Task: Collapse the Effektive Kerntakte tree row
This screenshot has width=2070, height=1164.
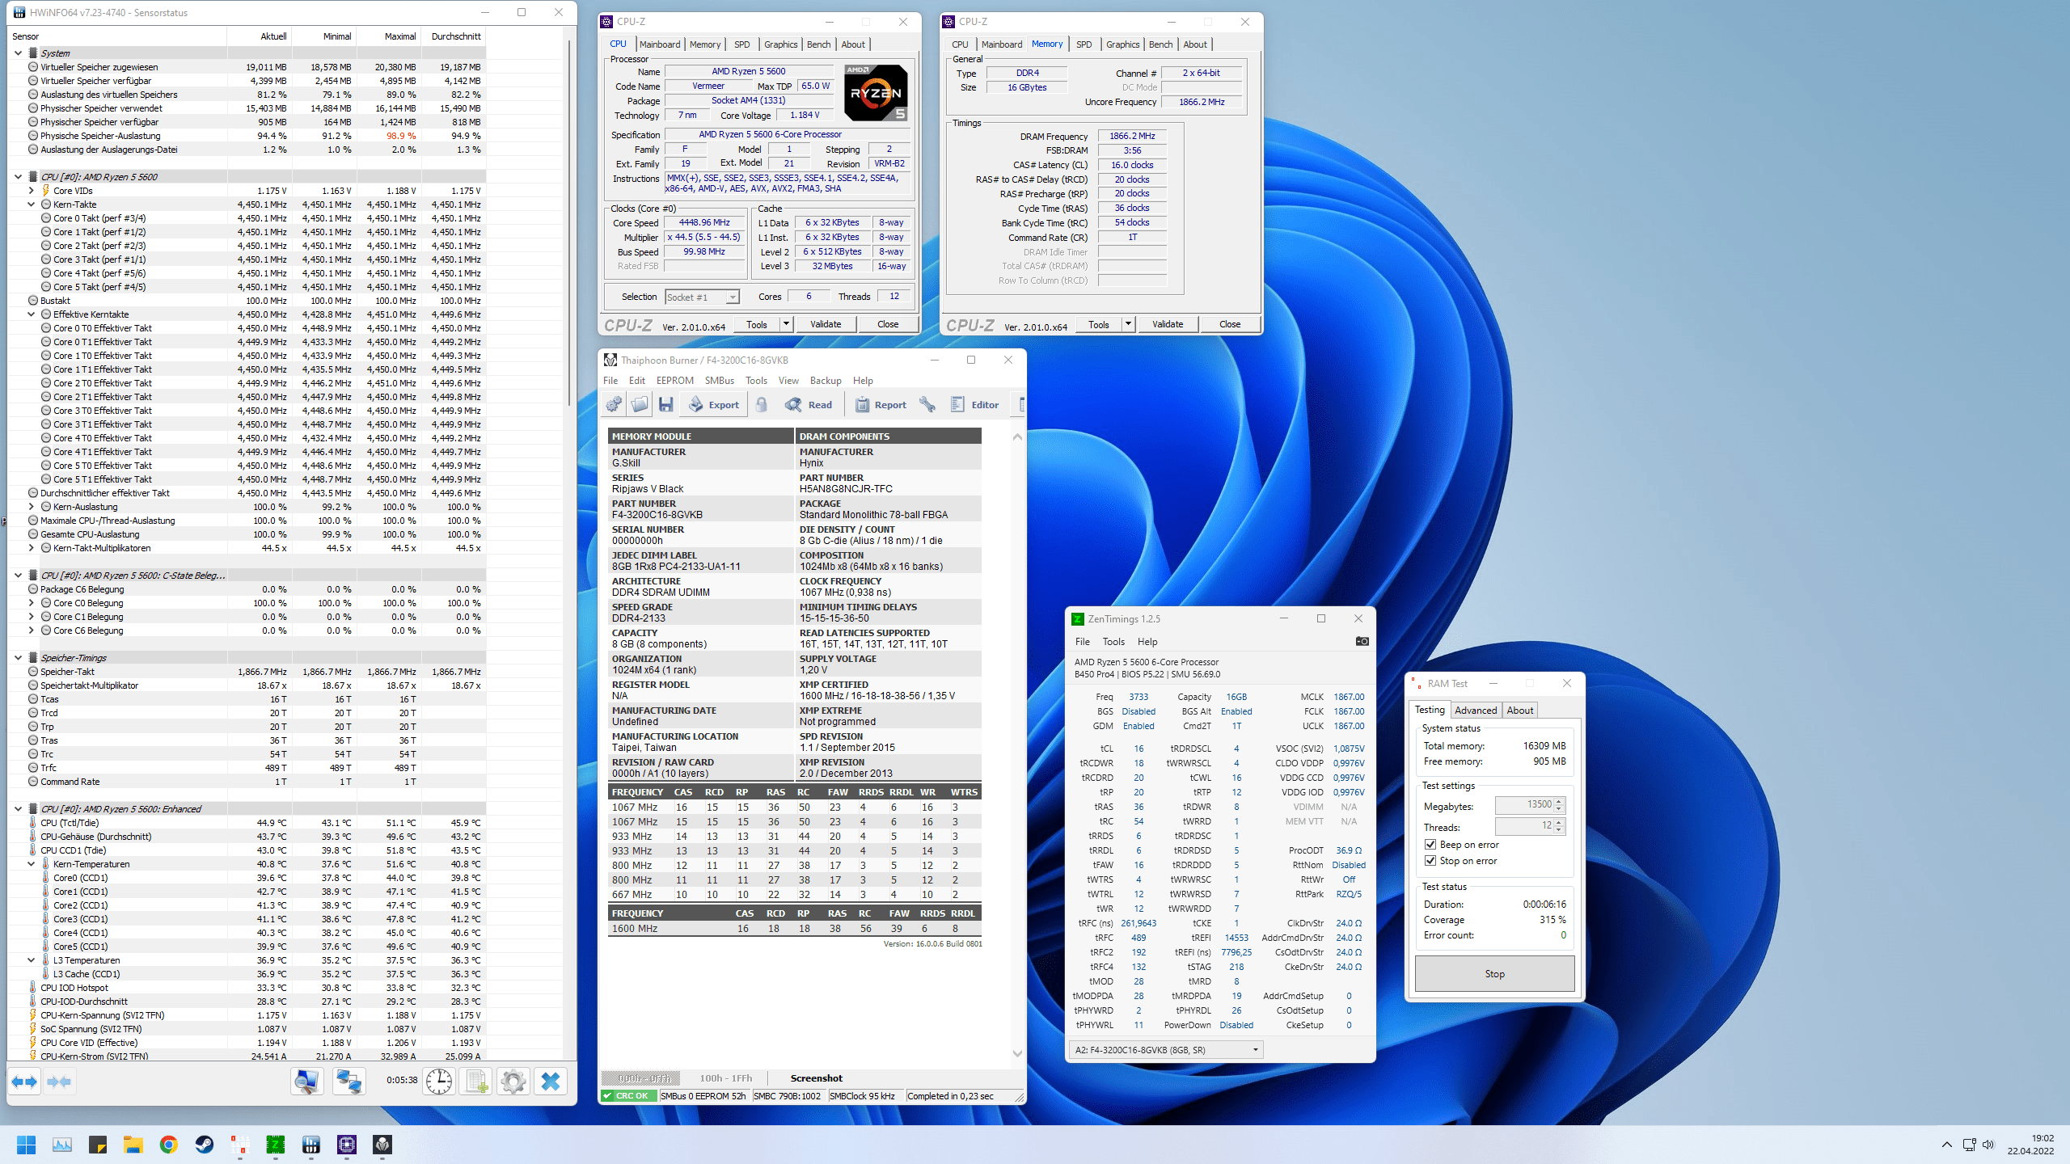Action: [x=31, y=314]
